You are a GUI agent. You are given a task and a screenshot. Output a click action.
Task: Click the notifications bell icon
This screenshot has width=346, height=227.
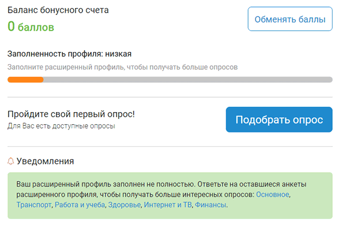pyautogui.click(x=10, y=161)
